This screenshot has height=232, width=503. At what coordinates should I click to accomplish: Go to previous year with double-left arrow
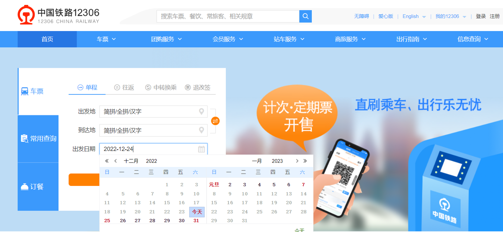pos(107,161)
